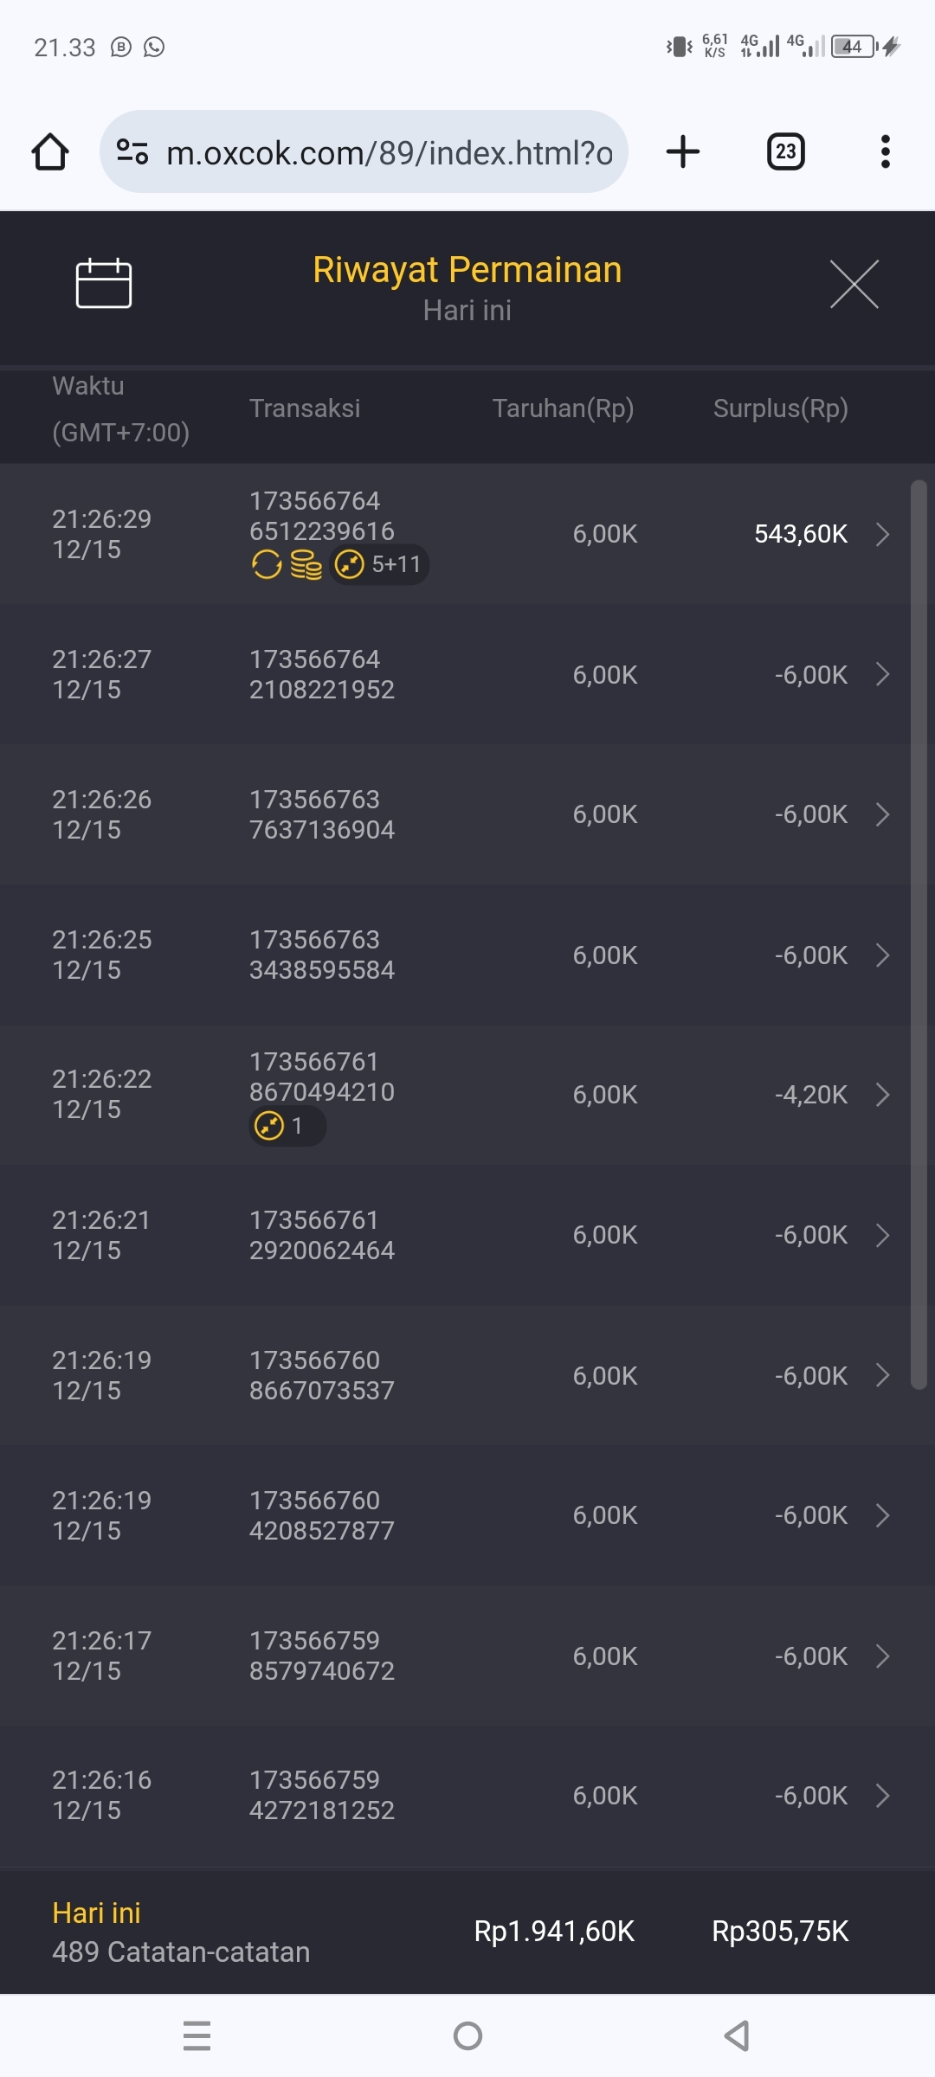The image size is (935, 2077).
Task: Open the calendar date picker icon
Action: coord(104,283)
